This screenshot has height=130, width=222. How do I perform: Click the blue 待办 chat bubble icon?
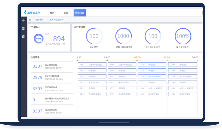(x=39, y=39)
